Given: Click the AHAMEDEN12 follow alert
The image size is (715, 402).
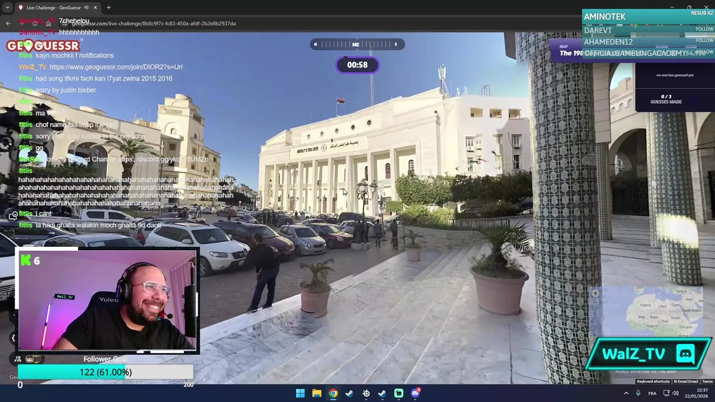Looking at the screenshot, I should coord(648,42).
